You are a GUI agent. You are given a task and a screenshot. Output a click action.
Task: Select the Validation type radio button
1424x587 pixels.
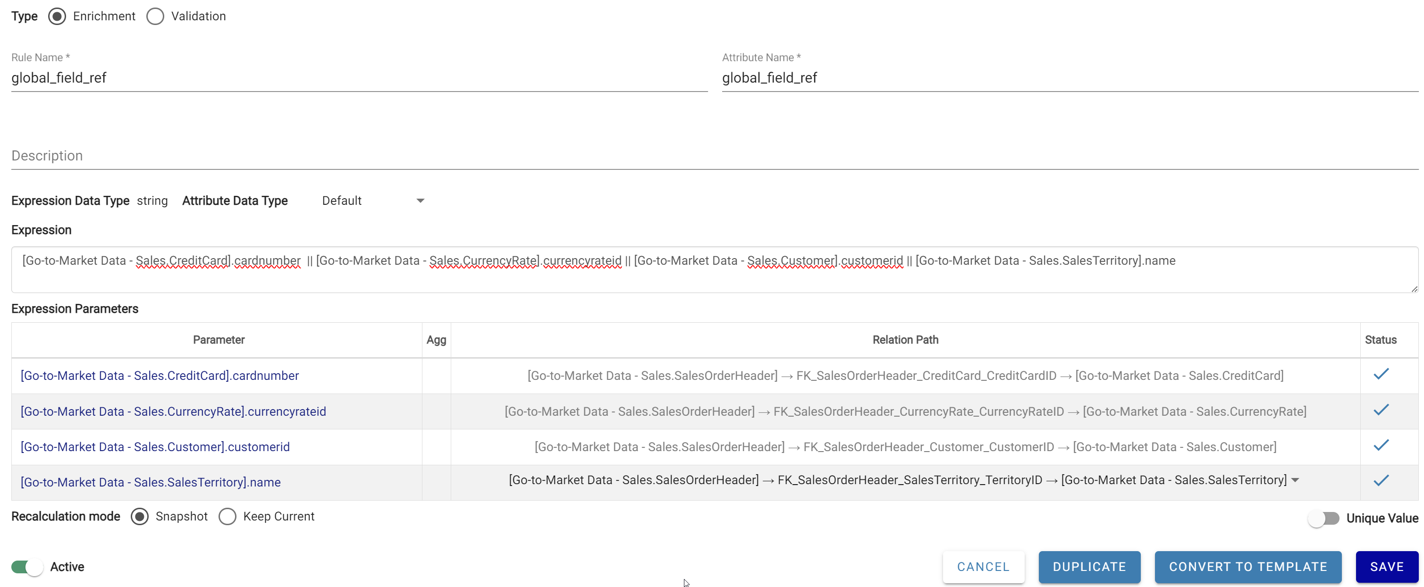click(155, 16)
